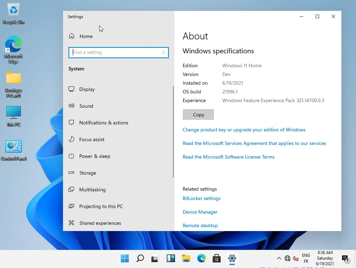Open Microsoft Store from taskbar

click(216, 259)
